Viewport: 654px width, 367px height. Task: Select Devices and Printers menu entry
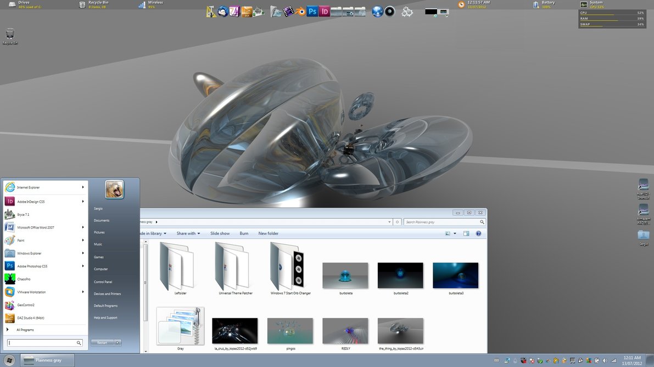pyautogui.click(x=107, y=294)
